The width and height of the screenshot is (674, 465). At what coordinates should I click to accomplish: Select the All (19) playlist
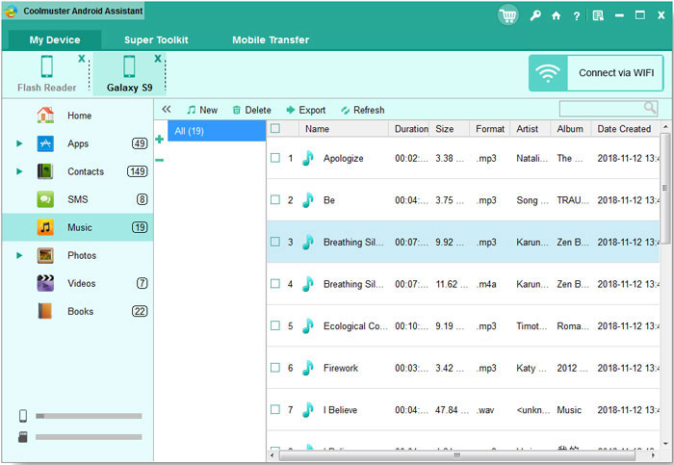217,131
